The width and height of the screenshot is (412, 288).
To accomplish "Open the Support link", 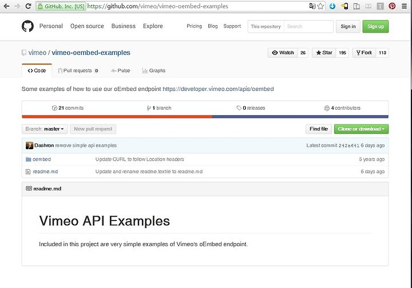I will 232,26.
